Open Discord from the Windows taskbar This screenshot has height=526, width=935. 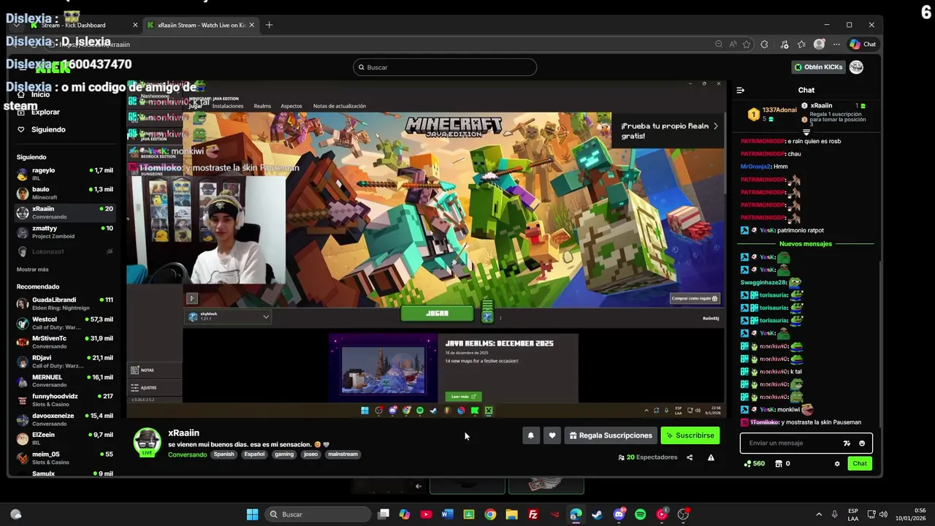(619, 514)
